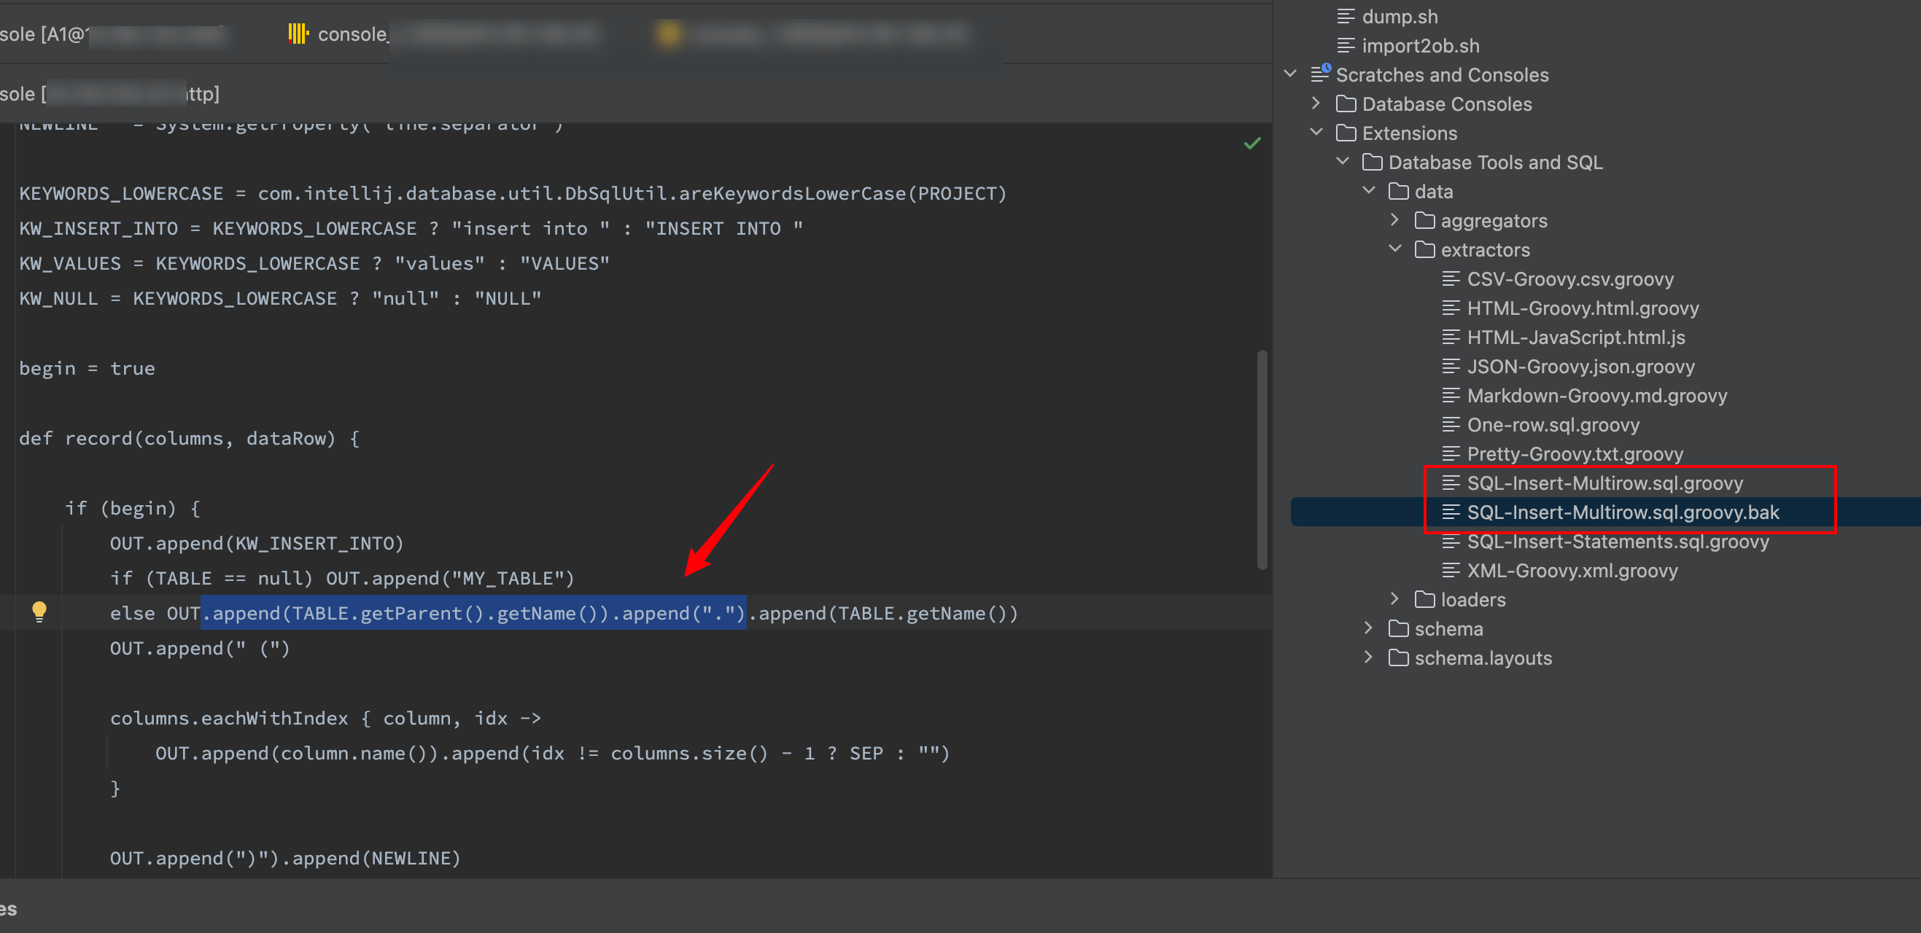Click the editor vertical scrollbar thumb
This screenshot has width=1921, height=933.
(1262, 459)
